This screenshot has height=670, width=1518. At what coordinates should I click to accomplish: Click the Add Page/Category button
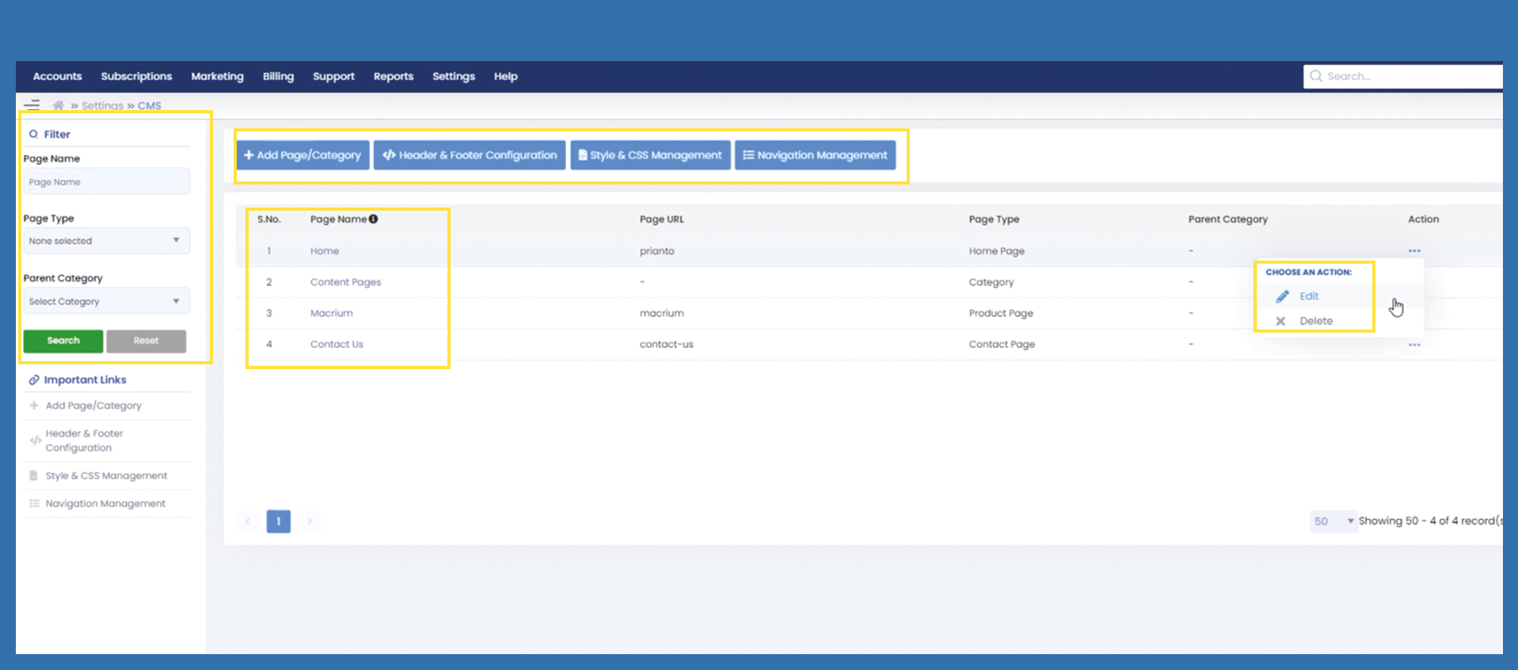[x=302, y=155]
